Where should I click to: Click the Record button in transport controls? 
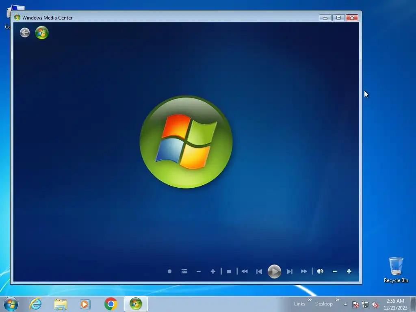coord(169,271)
